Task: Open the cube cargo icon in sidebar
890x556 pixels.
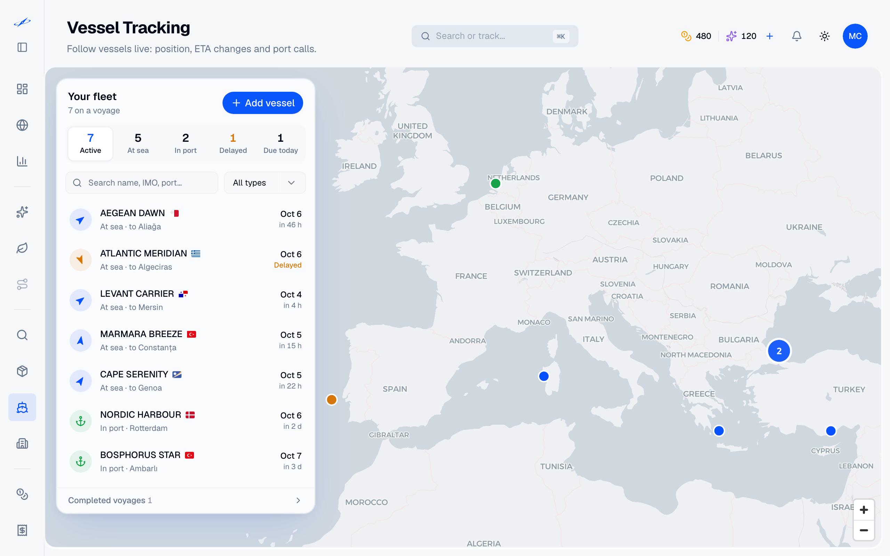Action: click(22, 371)
